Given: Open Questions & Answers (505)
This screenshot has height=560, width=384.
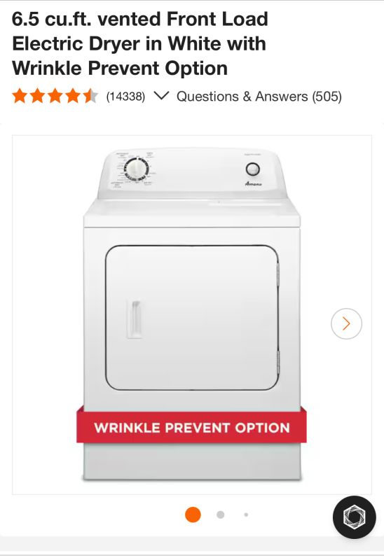Looking at the screenshot, I should 259,97.
